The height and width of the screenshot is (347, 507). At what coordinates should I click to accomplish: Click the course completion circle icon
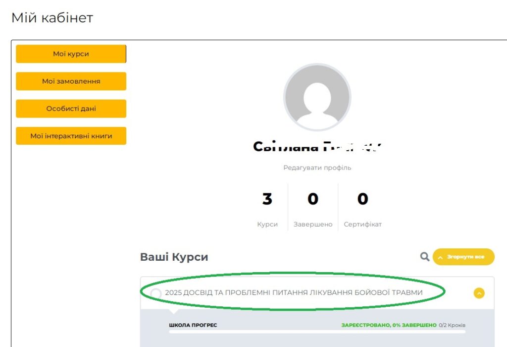coord(156,293)
